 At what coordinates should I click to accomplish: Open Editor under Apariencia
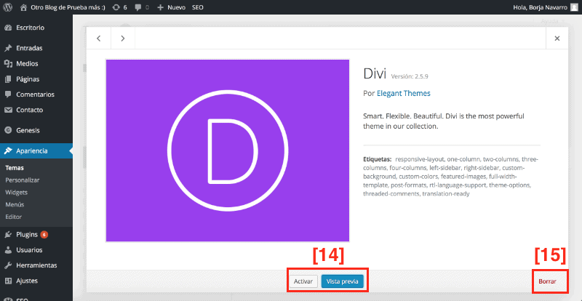(x=13, y=217)
